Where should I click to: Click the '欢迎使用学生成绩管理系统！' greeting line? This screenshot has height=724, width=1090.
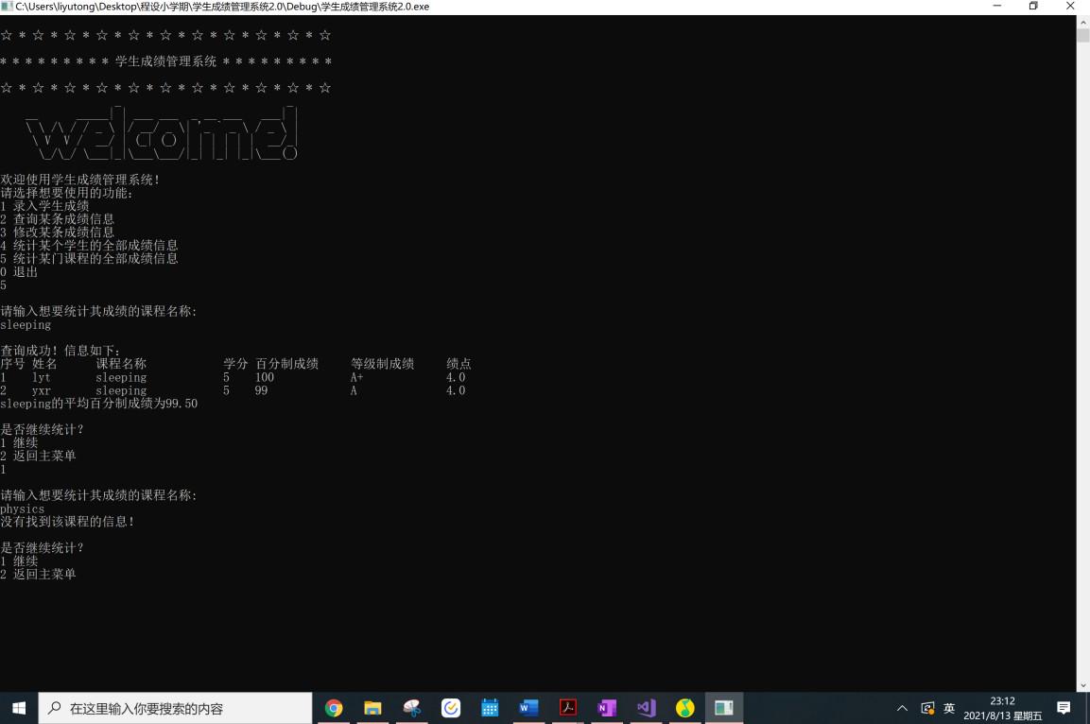click(80, 180)
